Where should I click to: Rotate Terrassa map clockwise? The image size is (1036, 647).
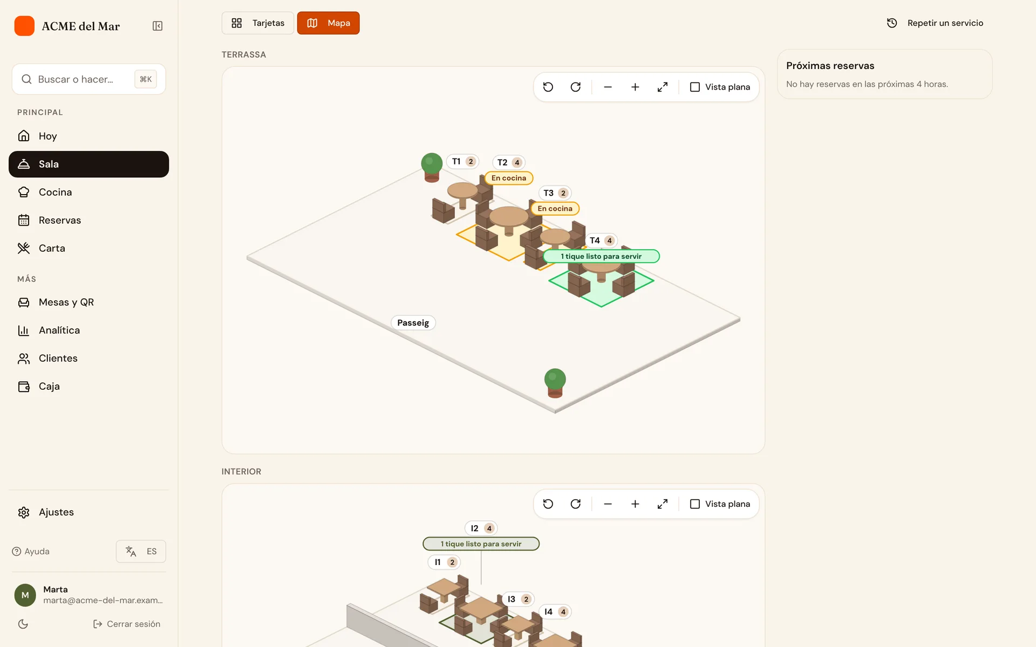coord(576,87)
